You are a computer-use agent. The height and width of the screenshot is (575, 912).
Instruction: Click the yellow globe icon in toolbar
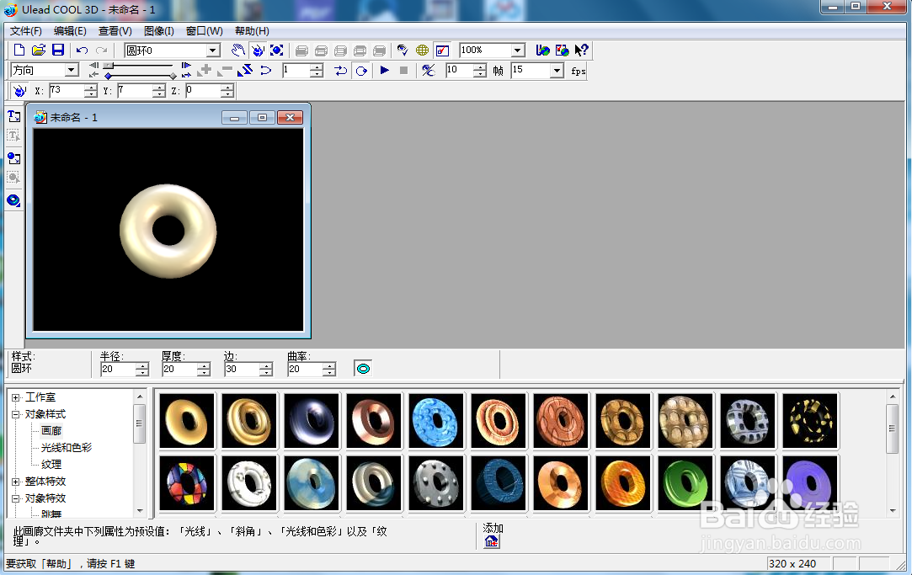click(x=422, y=51)
